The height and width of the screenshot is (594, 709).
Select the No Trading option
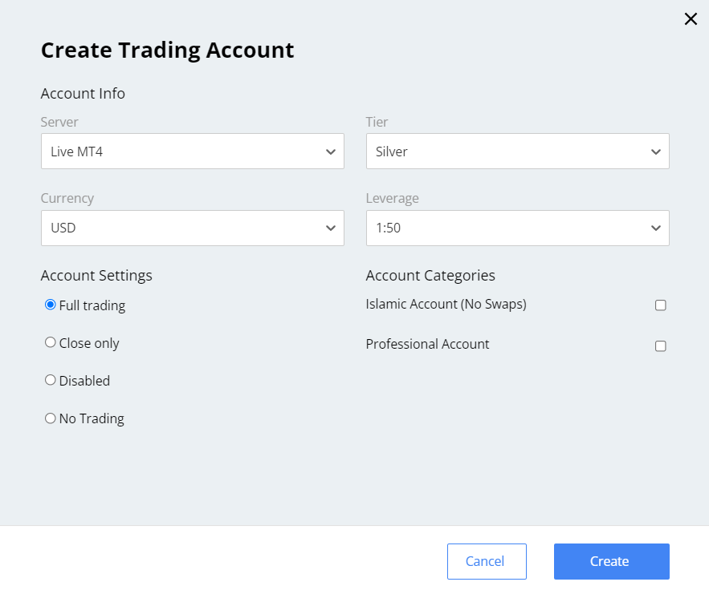pos(50,418)
